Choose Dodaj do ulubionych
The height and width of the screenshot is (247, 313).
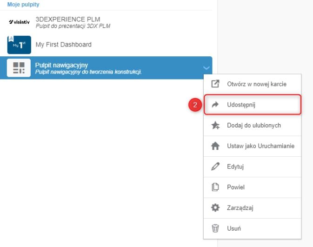pyautogui.click(x=253, y=126)
